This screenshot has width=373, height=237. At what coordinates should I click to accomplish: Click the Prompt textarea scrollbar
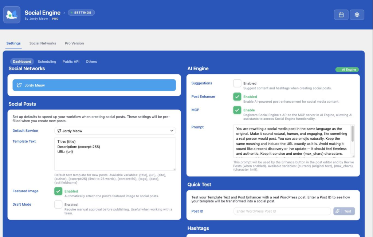pyautogui.click(x=353, y=134)
